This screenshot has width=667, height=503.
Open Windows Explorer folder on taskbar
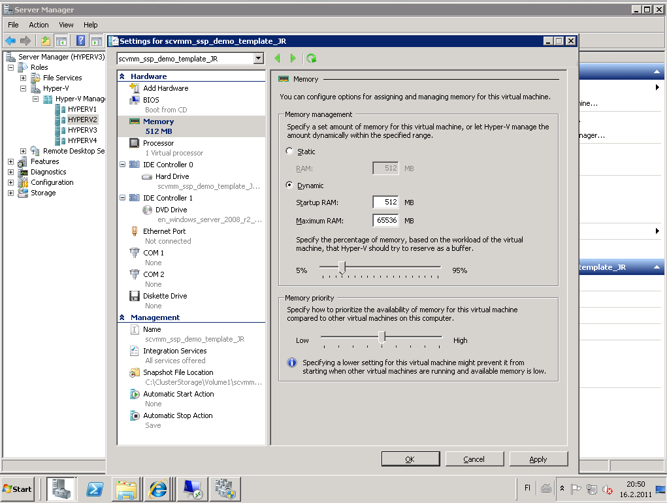pos(126,489)
